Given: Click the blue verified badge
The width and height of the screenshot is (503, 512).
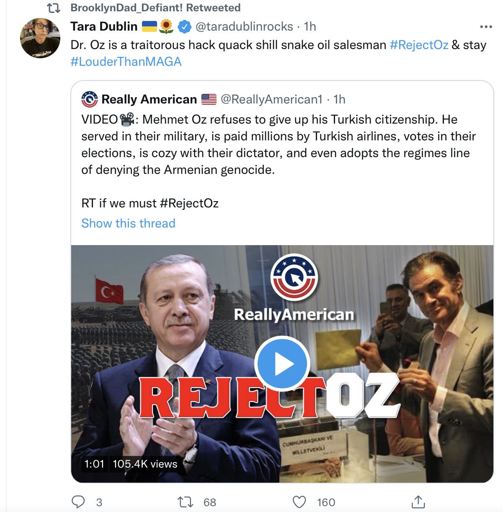Looking at the screenshot, I should [185, 27].
